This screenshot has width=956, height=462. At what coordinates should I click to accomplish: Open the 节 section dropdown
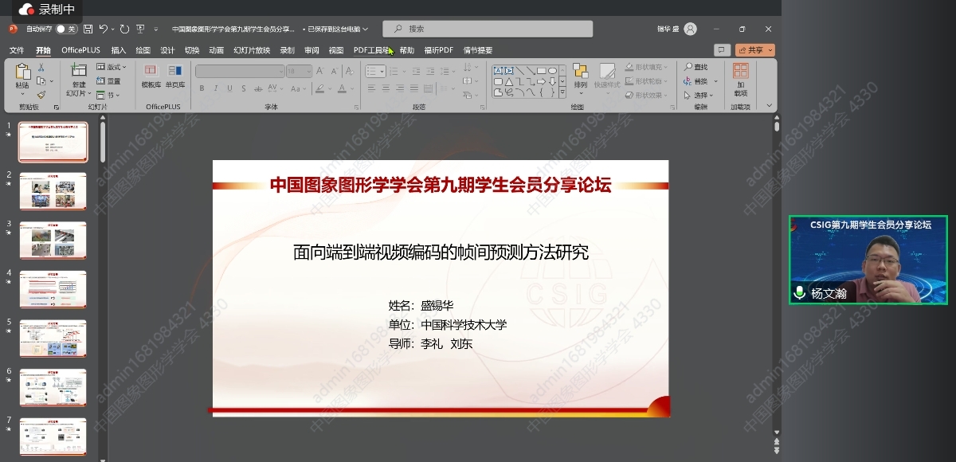[108, 95]
